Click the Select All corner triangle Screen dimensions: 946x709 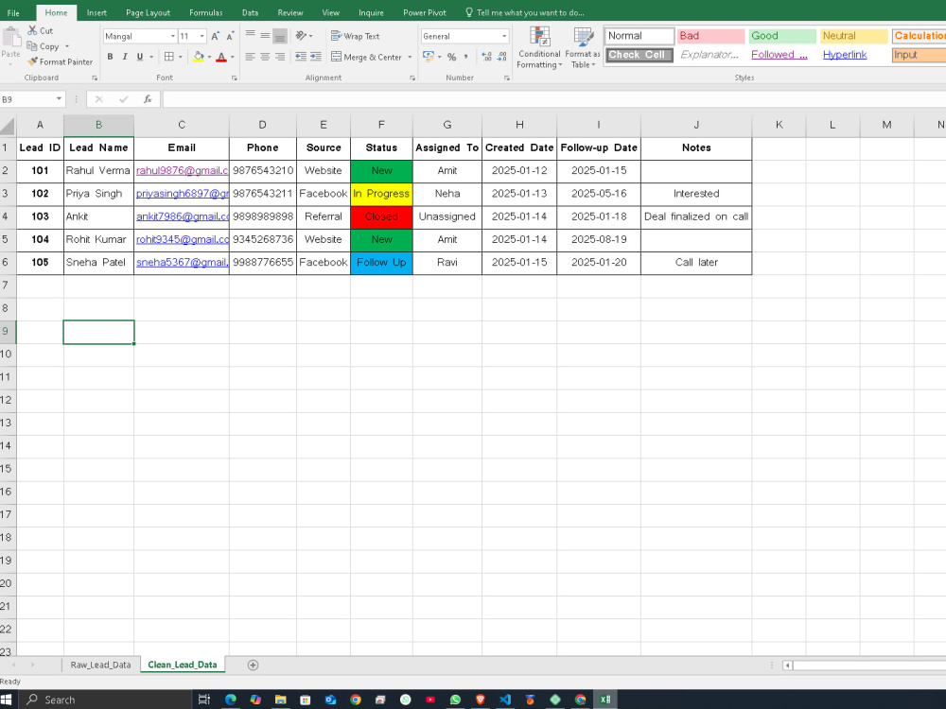tap(8, 125)
